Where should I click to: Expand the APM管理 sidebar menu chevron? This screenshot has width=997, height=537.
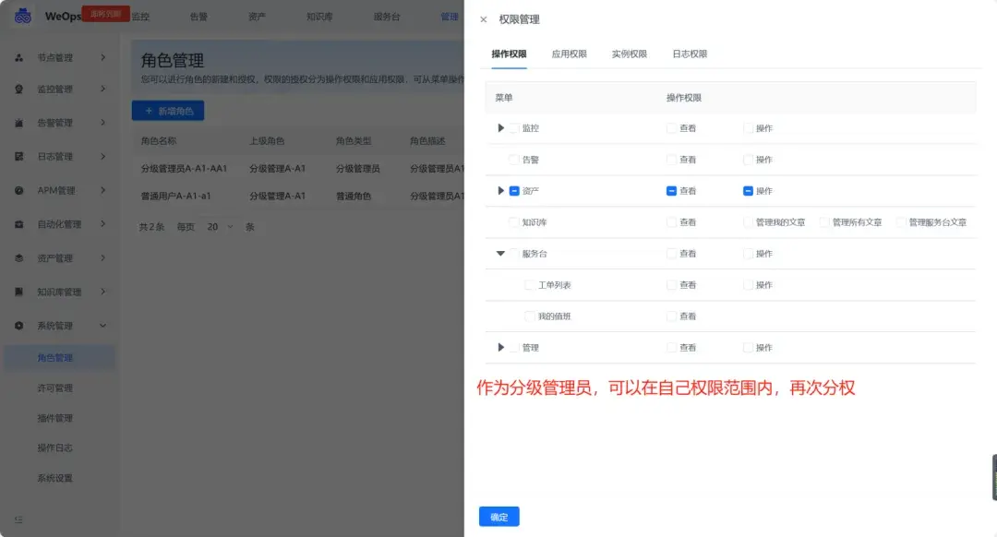pos(103,190)
